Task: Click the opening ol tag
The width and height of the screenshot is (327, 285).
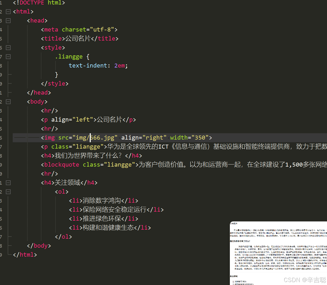Action: (x=62, y=192)
